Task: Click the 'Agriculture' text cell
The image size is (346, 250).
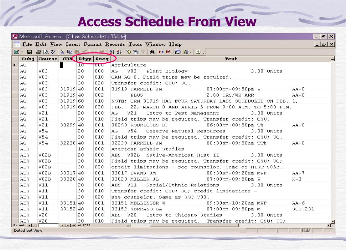Action: (x=221, y=65)
